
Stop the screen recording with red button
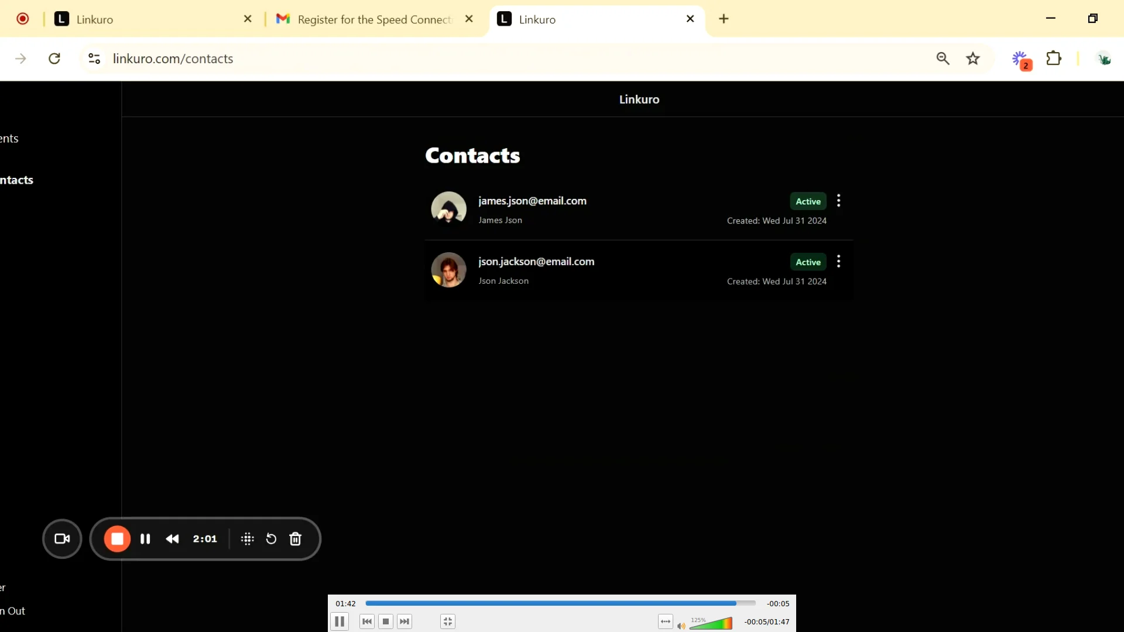click(117, 539)
